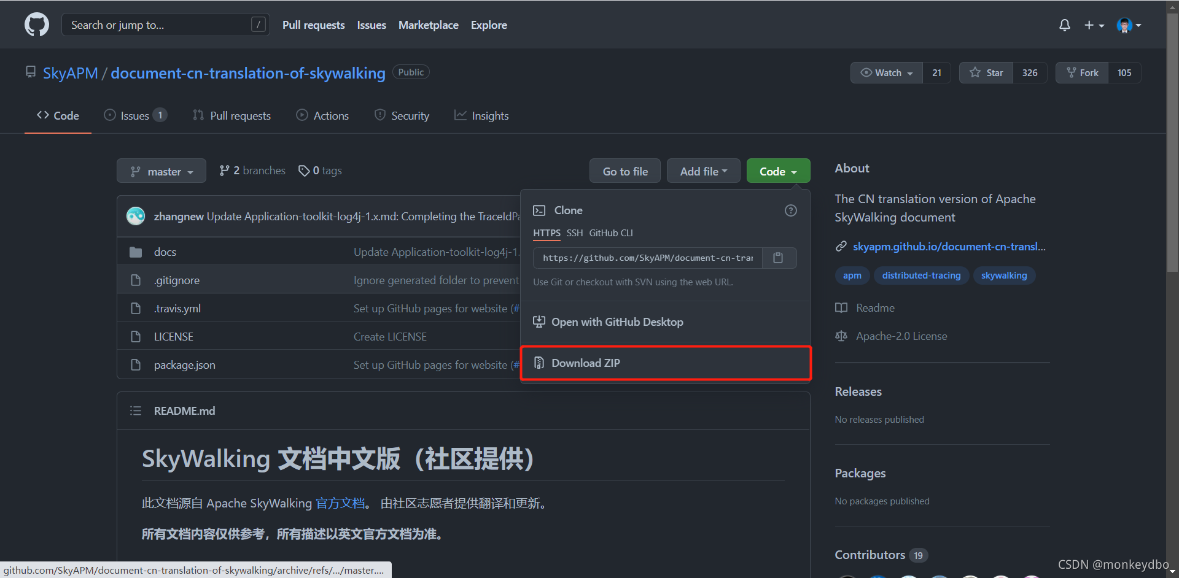The image size is (1179, 578).
Task: Click Download ZIP
Action: 666,363
